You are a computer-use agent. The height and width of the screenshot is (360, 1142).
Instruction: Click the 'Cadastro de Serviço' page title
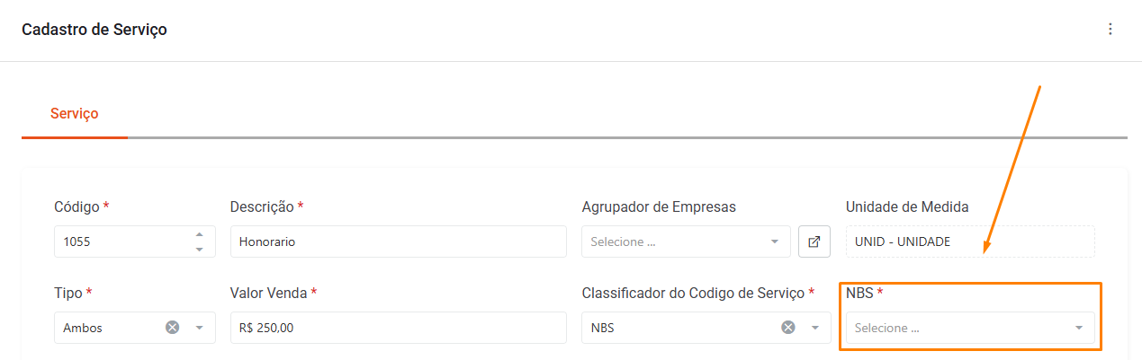94,30
